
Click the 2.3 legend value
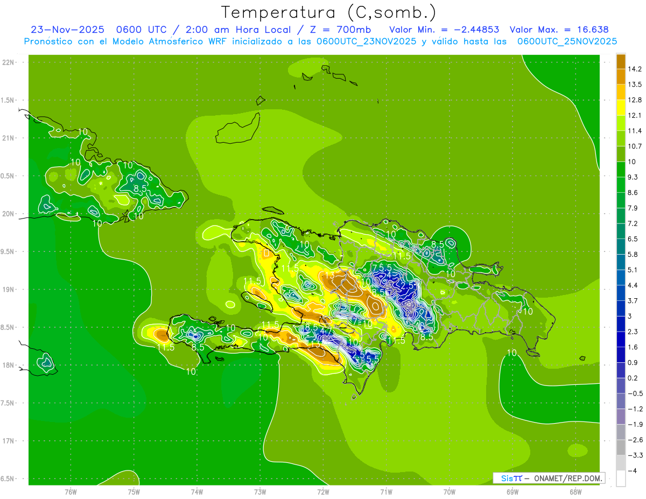pos(633,332)
